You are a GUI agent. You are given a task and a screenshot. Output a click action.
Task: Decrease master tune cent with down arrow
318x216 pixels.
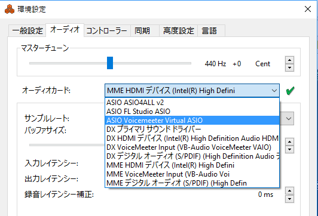tap(289, 67)
